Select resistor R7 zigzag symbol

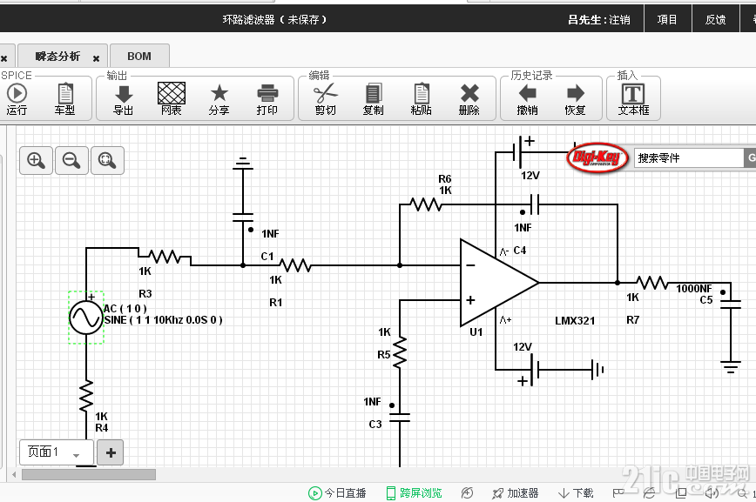pos(651,283)
